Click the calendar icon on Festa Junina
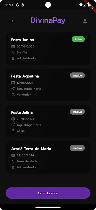The width and height of the screenshot is (96, 210). tap(13, 46)
